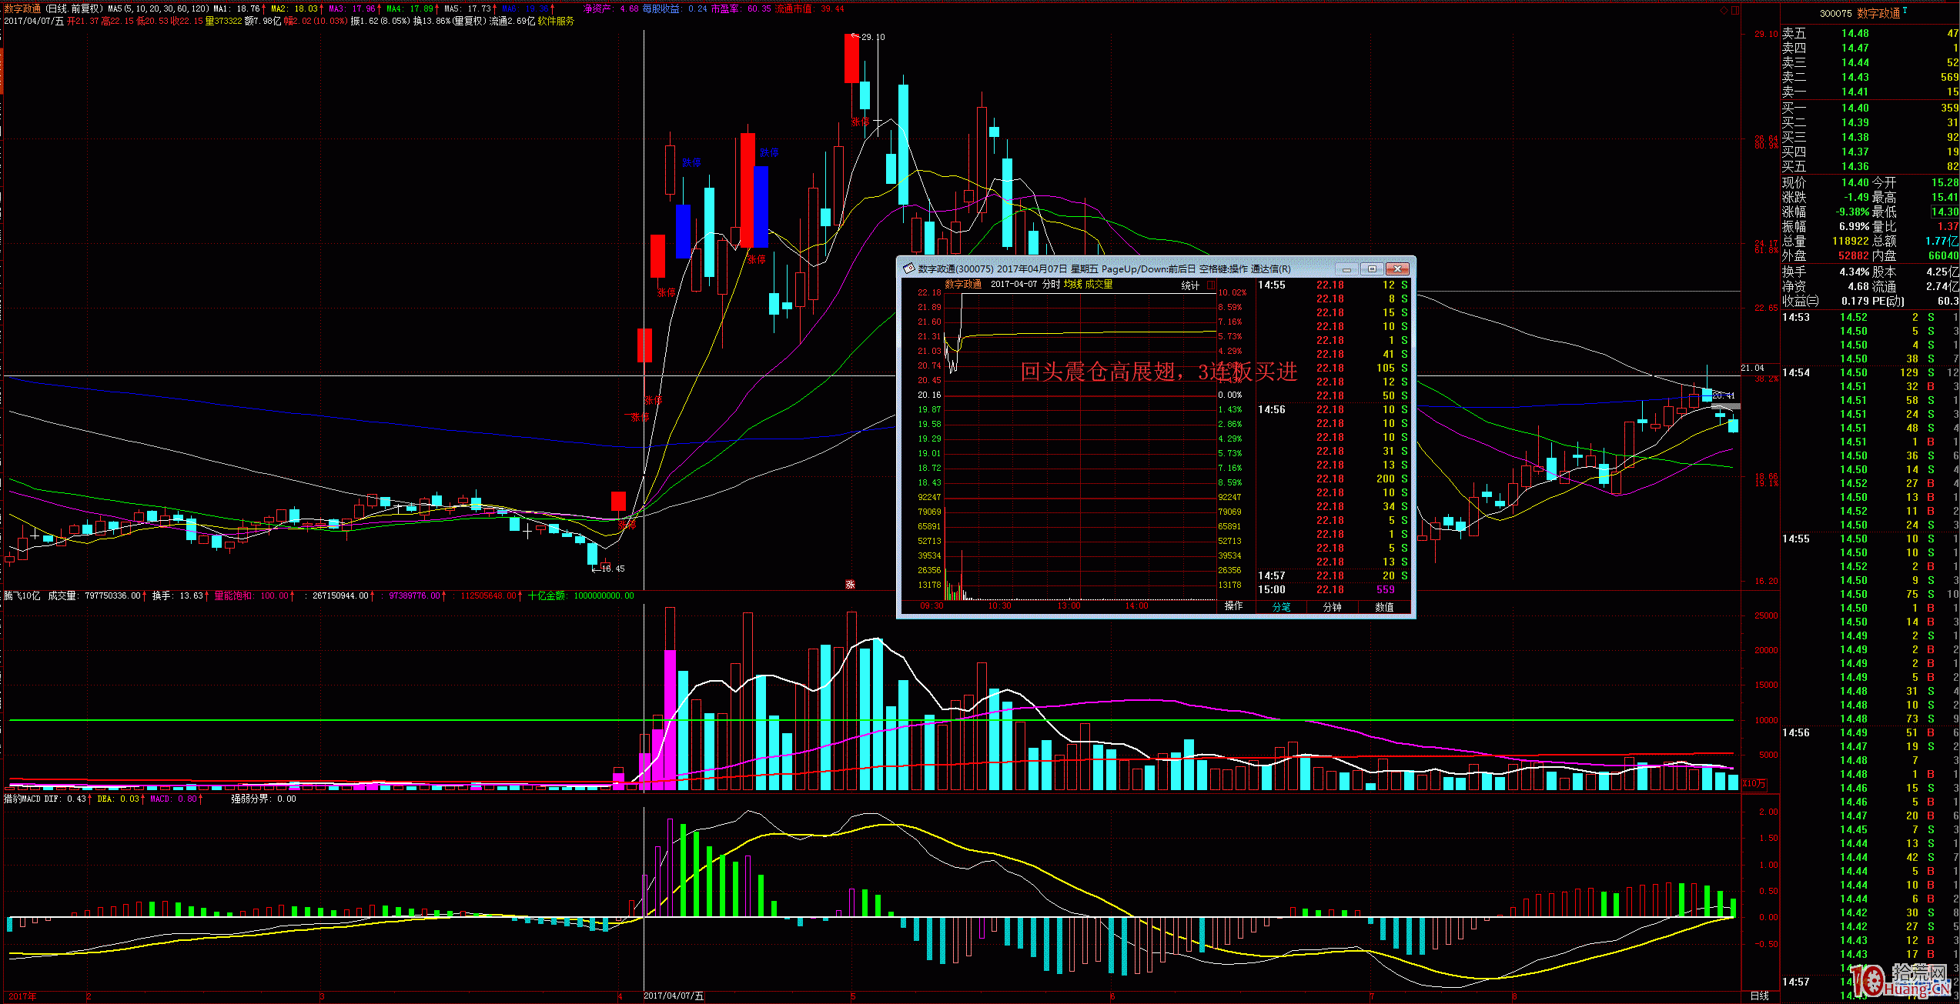
Task: Click the small red 涨 marker below the candles
Action: click(850, 584)
